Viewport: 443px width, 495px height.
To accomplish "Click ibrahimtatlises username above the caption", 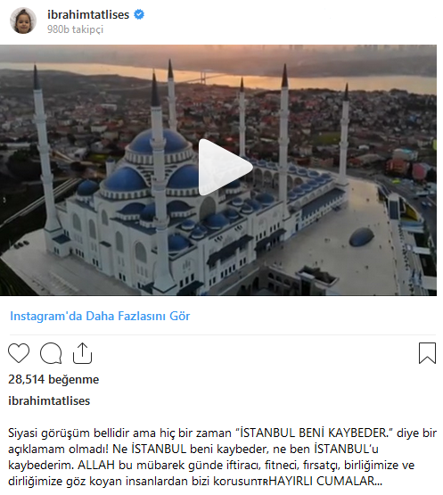I will click(49, 400).
